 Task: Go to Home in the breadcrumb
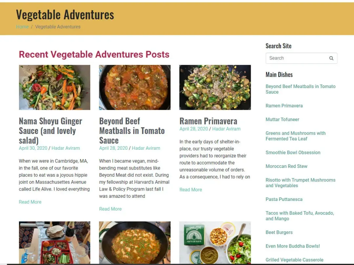22,27
